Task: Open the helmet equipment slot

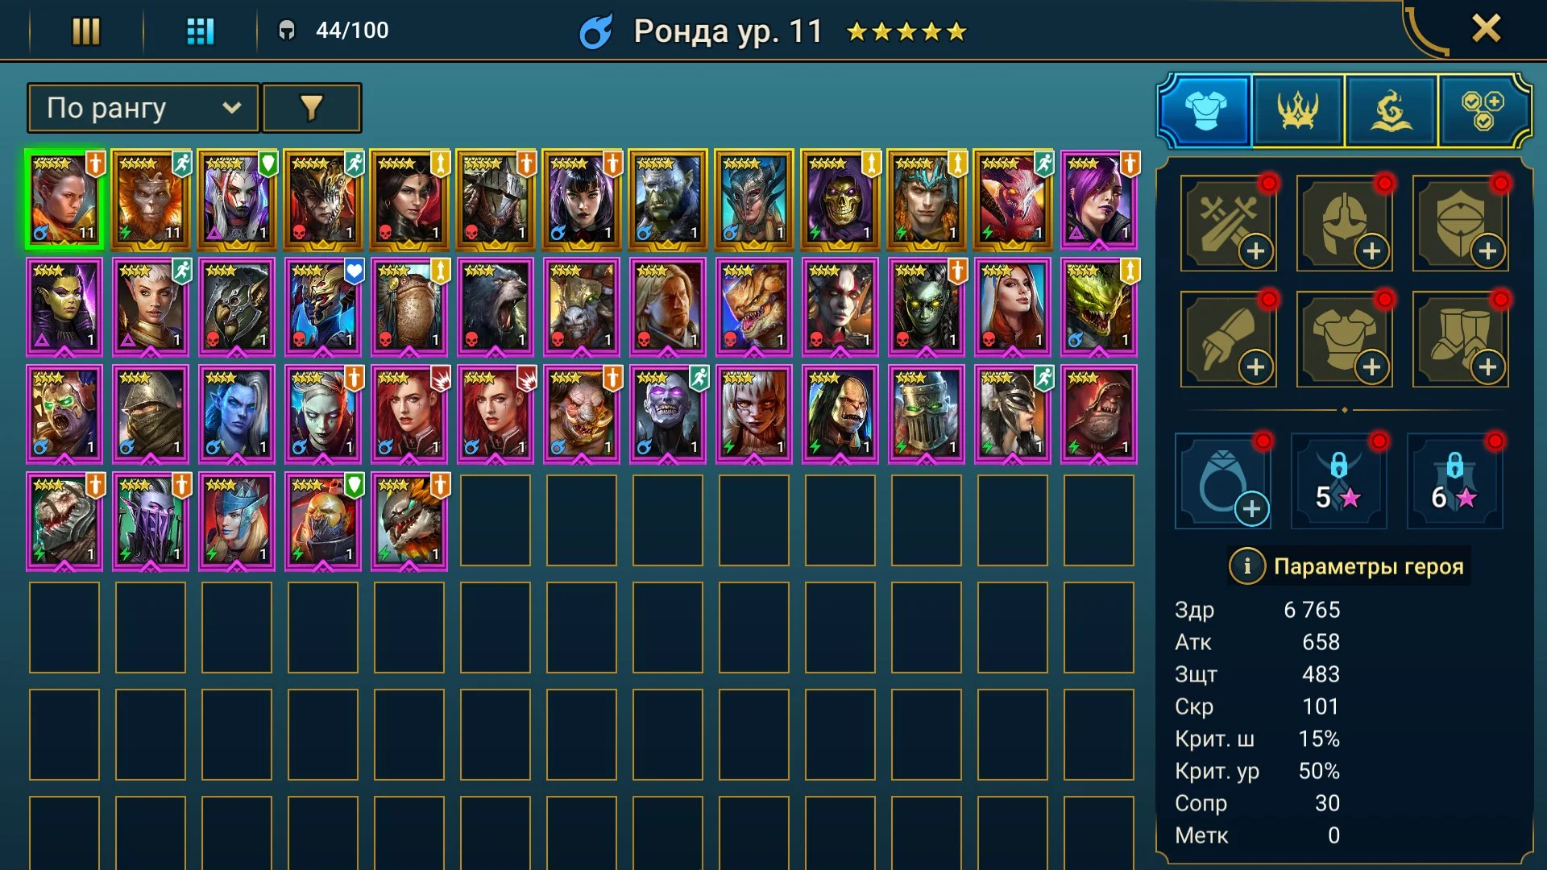Action: click(1344, 223)
